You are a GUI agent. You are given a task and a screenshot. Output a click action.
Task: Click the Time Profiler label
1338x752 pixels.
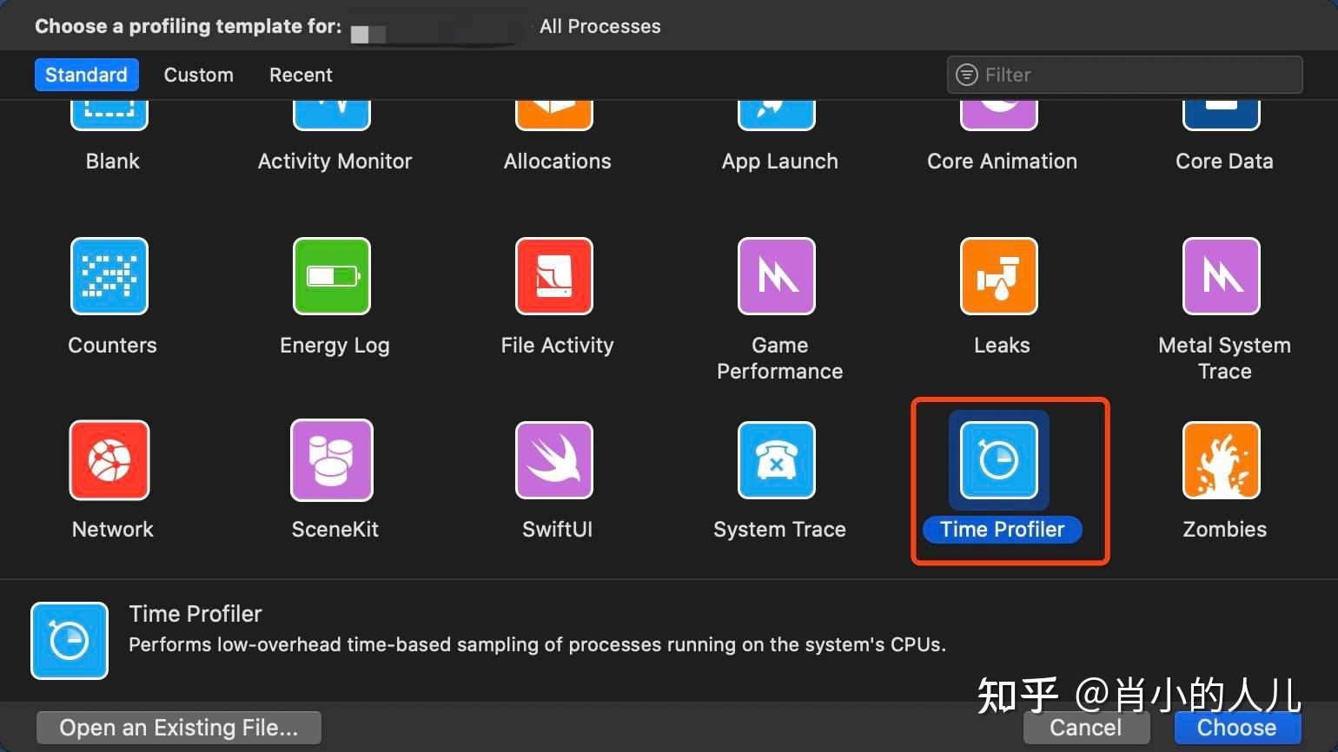pos(1003,530)
